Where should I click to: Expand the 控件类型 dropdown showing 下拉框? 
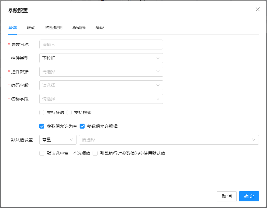click(x=101, y=58)
